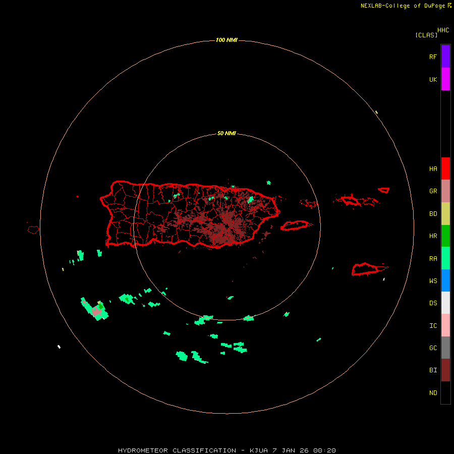Click the BD legend label
Screen dimensions: 454x454
pos(433,214)
